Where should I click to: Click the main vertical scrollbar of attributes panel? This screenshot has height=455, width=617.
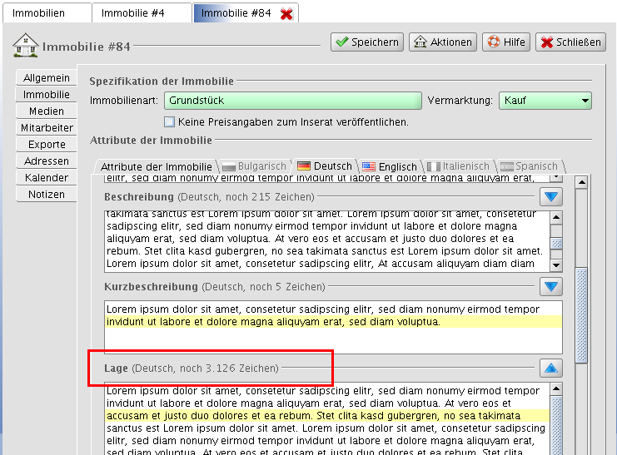coord(581,316)
